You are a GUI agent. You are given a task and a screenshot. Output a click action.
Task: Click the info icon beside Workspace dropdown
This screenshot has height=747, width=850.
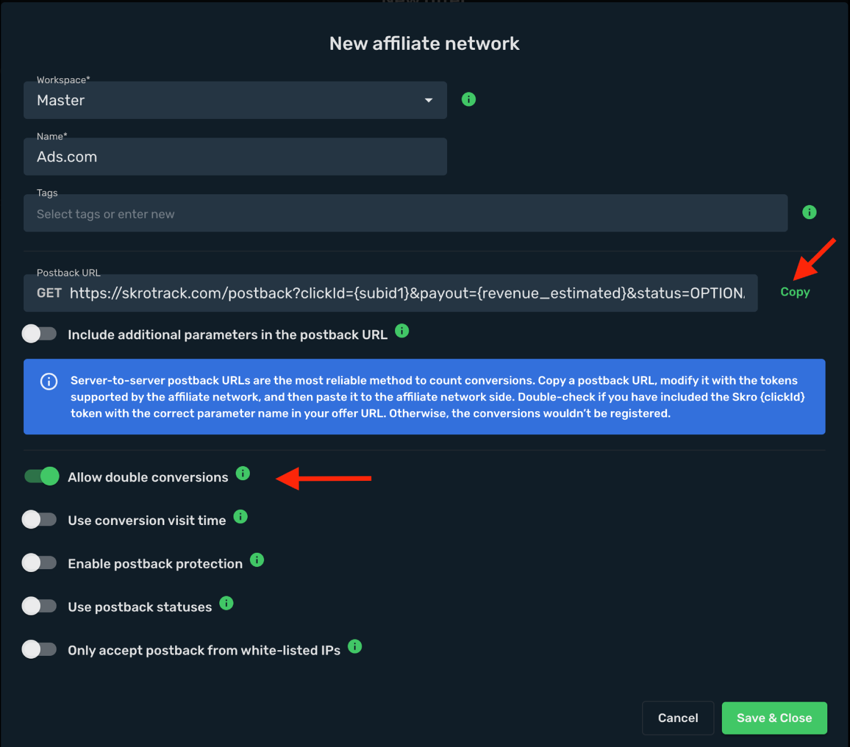tap(469, 100)
